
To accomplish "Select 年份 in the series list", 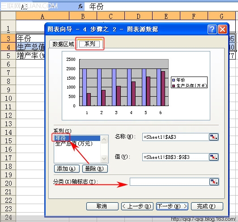I will coord(77,138).
